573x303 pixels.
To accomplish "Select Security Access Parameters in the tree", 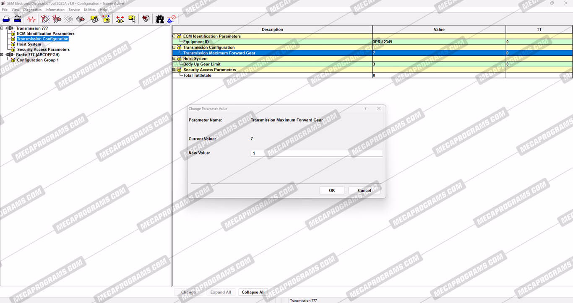I will click(43, 49).
